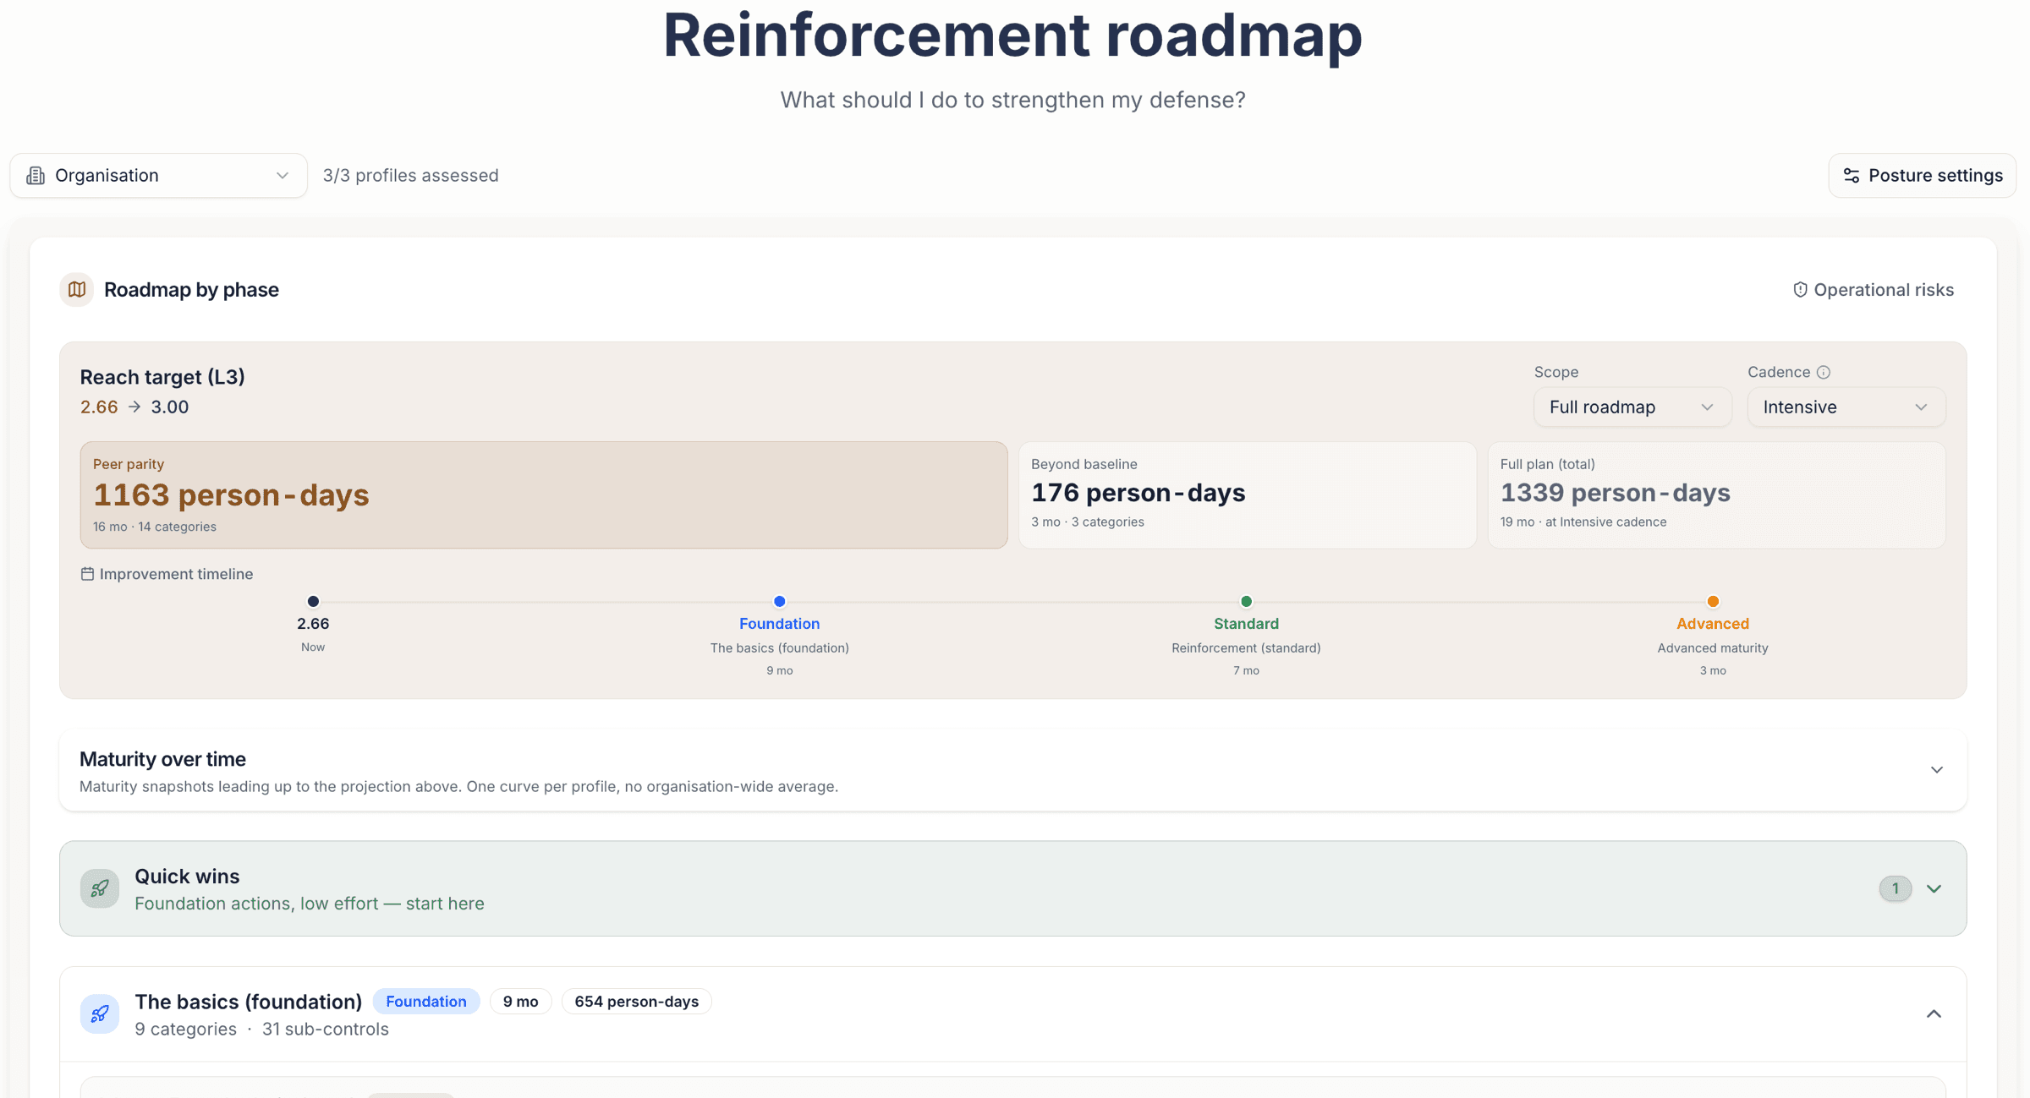Click the 1339 person-days value
This screenshot has width=2030, height=1098.
click(1615, 492)
